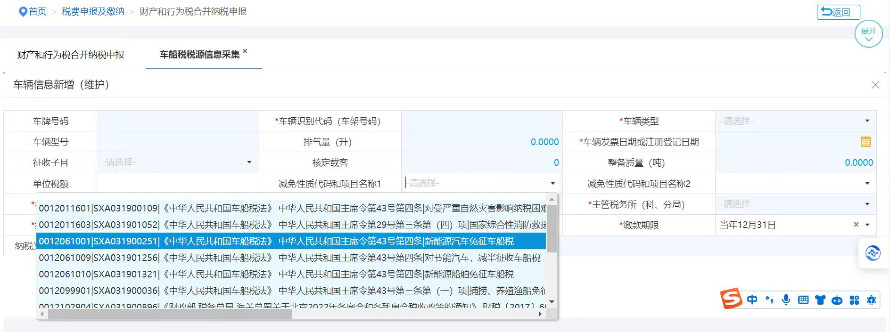Close the 车船税税源信息采集 tab
This screenshot has height=332, width=890.
pyautogui.click(x=245, y=51)
